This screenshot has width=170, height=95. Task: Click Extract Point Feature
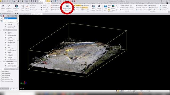click(x=142, y=6)
